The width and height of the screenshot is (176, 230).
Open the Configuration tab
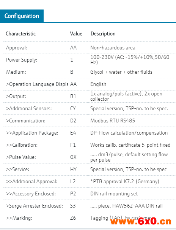pos(22,16)
